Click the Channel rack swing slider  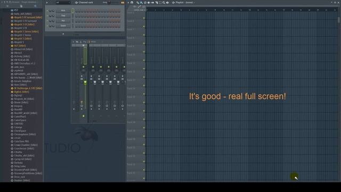109,2
